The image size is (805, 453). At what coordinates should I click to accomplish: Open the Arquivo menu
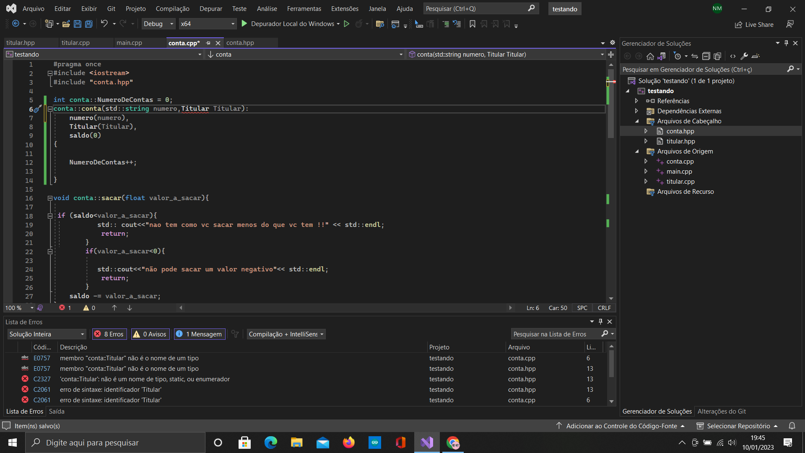(33, 8)
